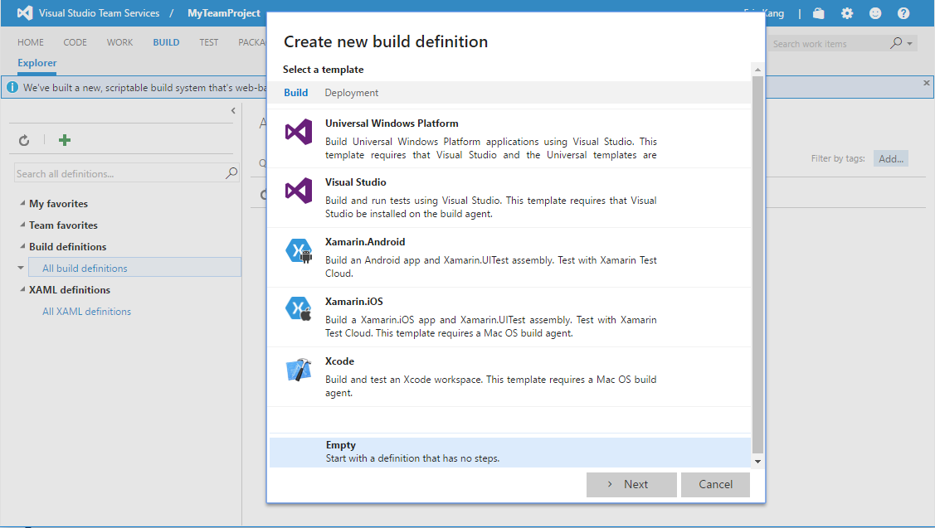The image size is (935, 528).
Task: Select the Xcode template title
Action: point(339,361)
